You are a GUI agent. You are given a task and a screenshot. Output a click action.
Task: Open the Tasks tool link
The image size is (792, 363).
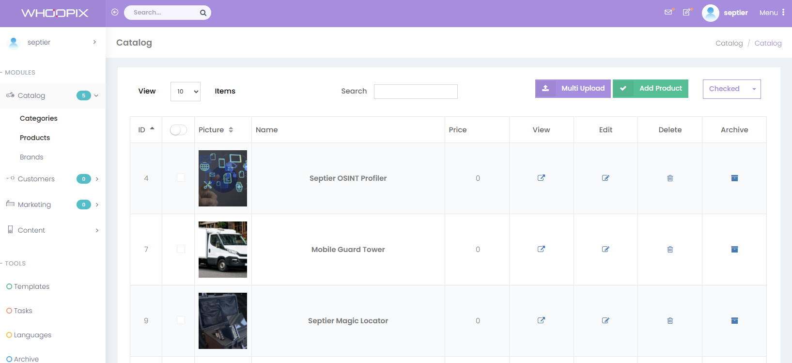(x=23, y=311)
